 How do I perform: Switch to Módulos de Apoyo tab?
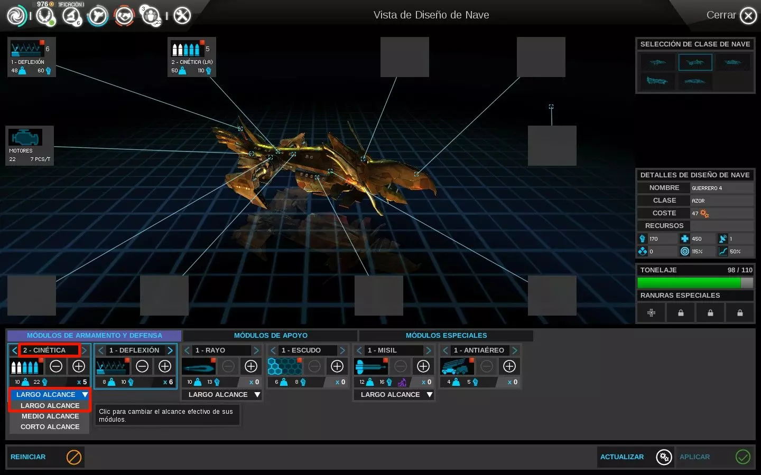[x=271, y=336]
